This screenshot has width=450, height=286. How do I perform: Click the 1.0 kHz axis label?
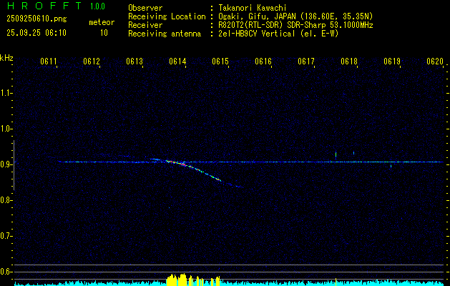[6, 129]
